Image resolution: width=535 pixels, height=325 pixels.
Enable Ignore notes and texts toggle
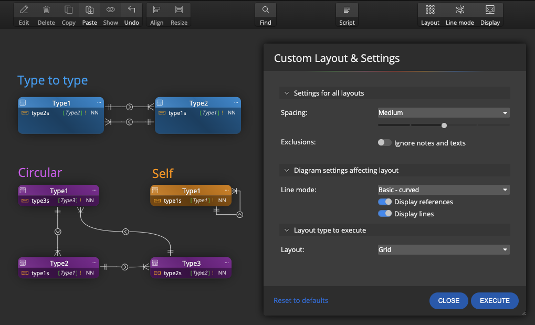[x=385, y=143]
